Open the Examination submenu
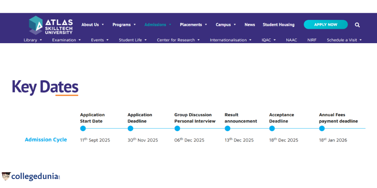 [64, 40]
